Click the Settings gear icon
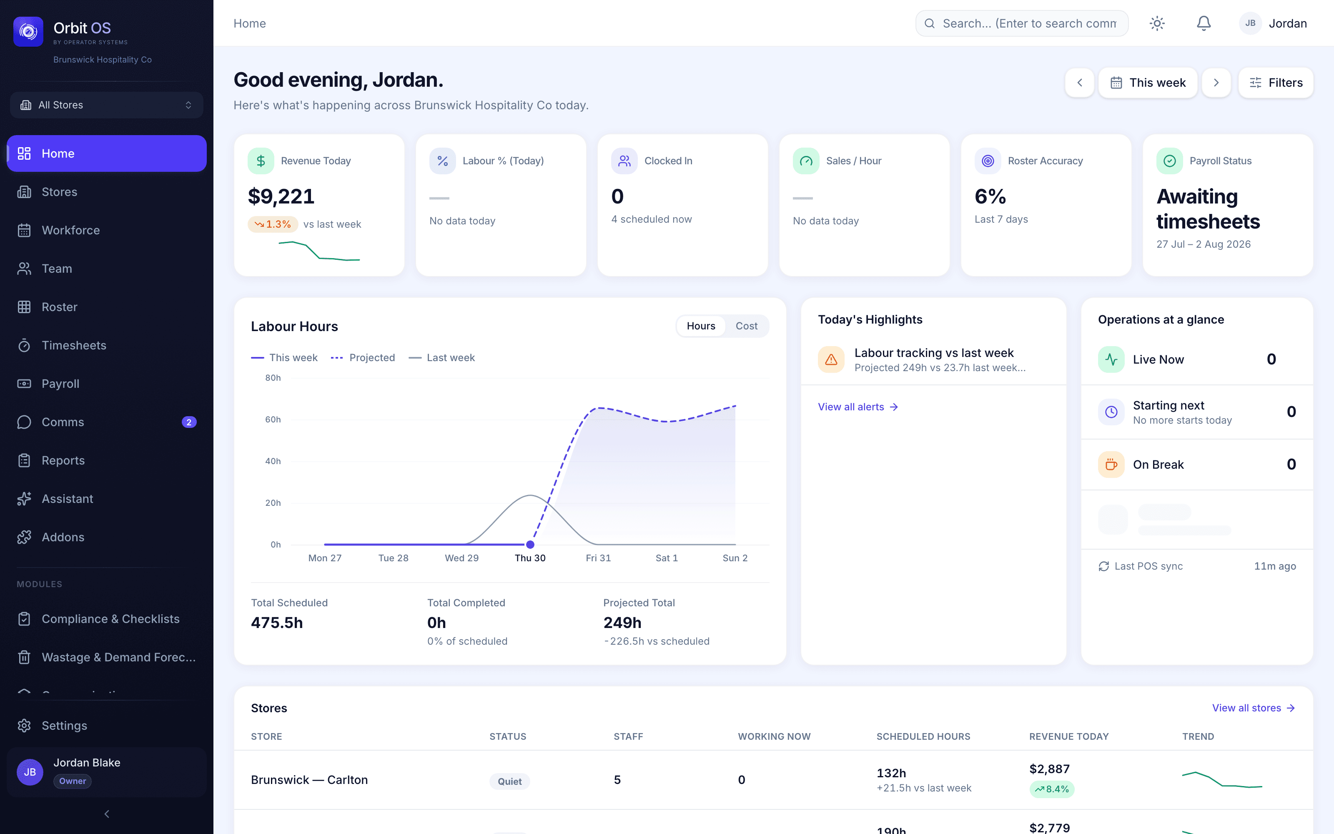Viewport: 1334px width, 834px height. click(x=24, y=725)
